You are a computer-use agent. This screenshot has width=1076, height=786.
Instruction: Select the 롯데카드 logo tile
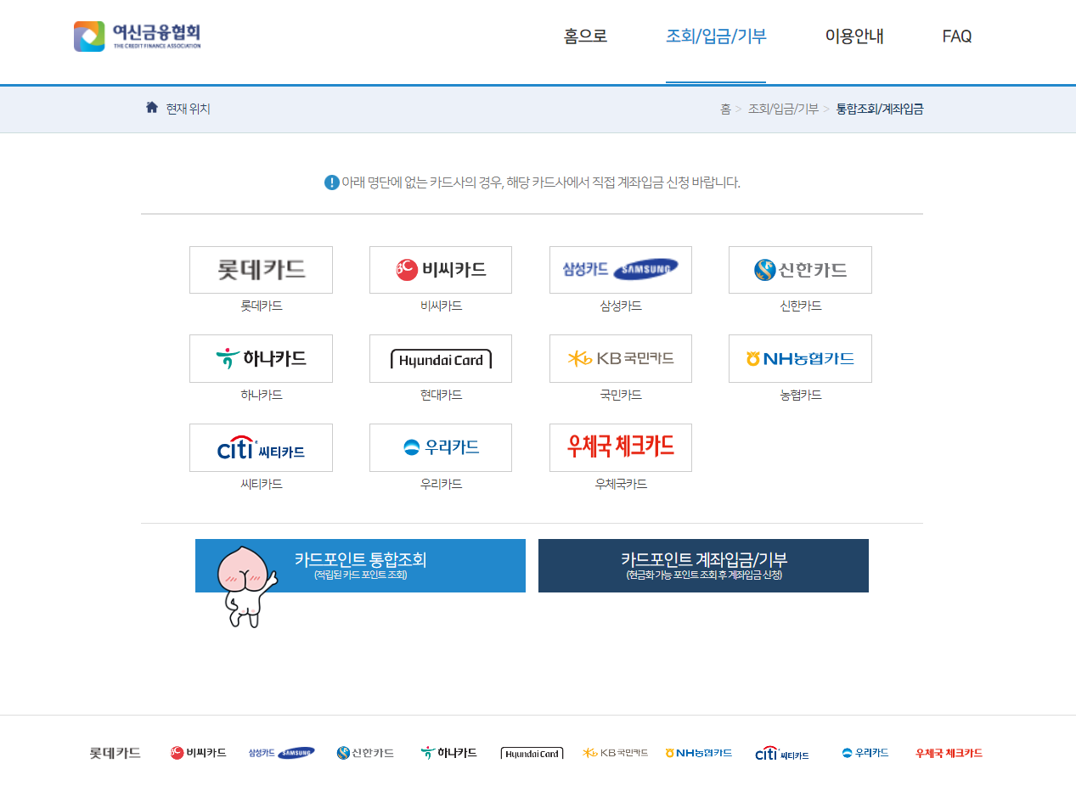tap(261, 270)
